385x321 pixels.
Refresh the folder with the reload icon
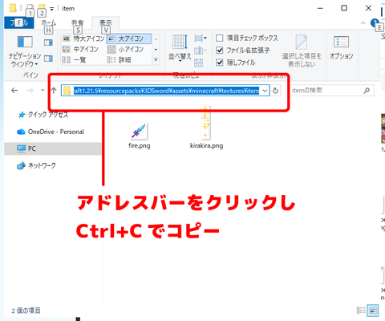[x=276, y=91]
